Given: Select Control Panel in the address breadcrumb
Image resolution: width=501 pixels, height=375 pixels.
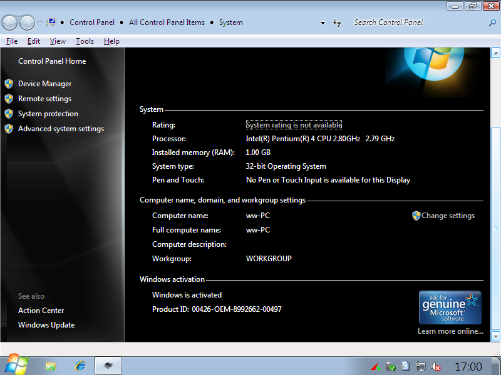Looking at the screenshot, I should 92,22.
